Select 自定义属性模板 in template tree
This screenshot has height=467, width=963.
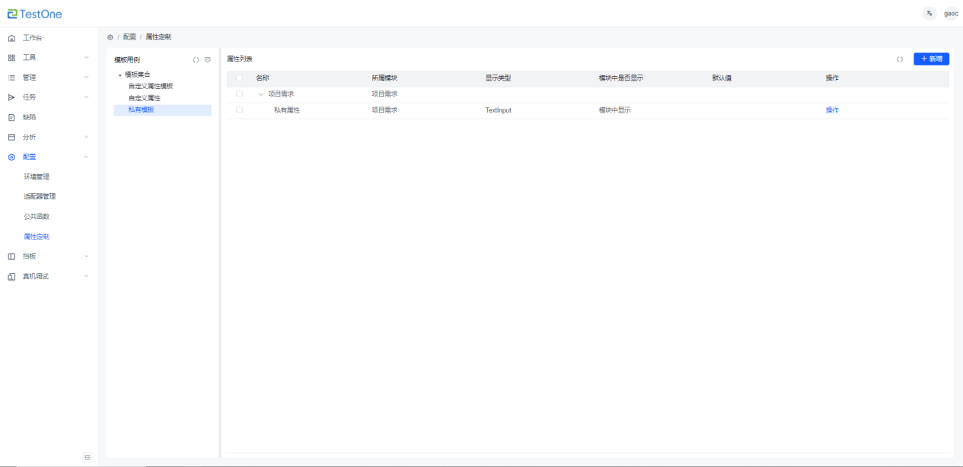click(151, 86)
